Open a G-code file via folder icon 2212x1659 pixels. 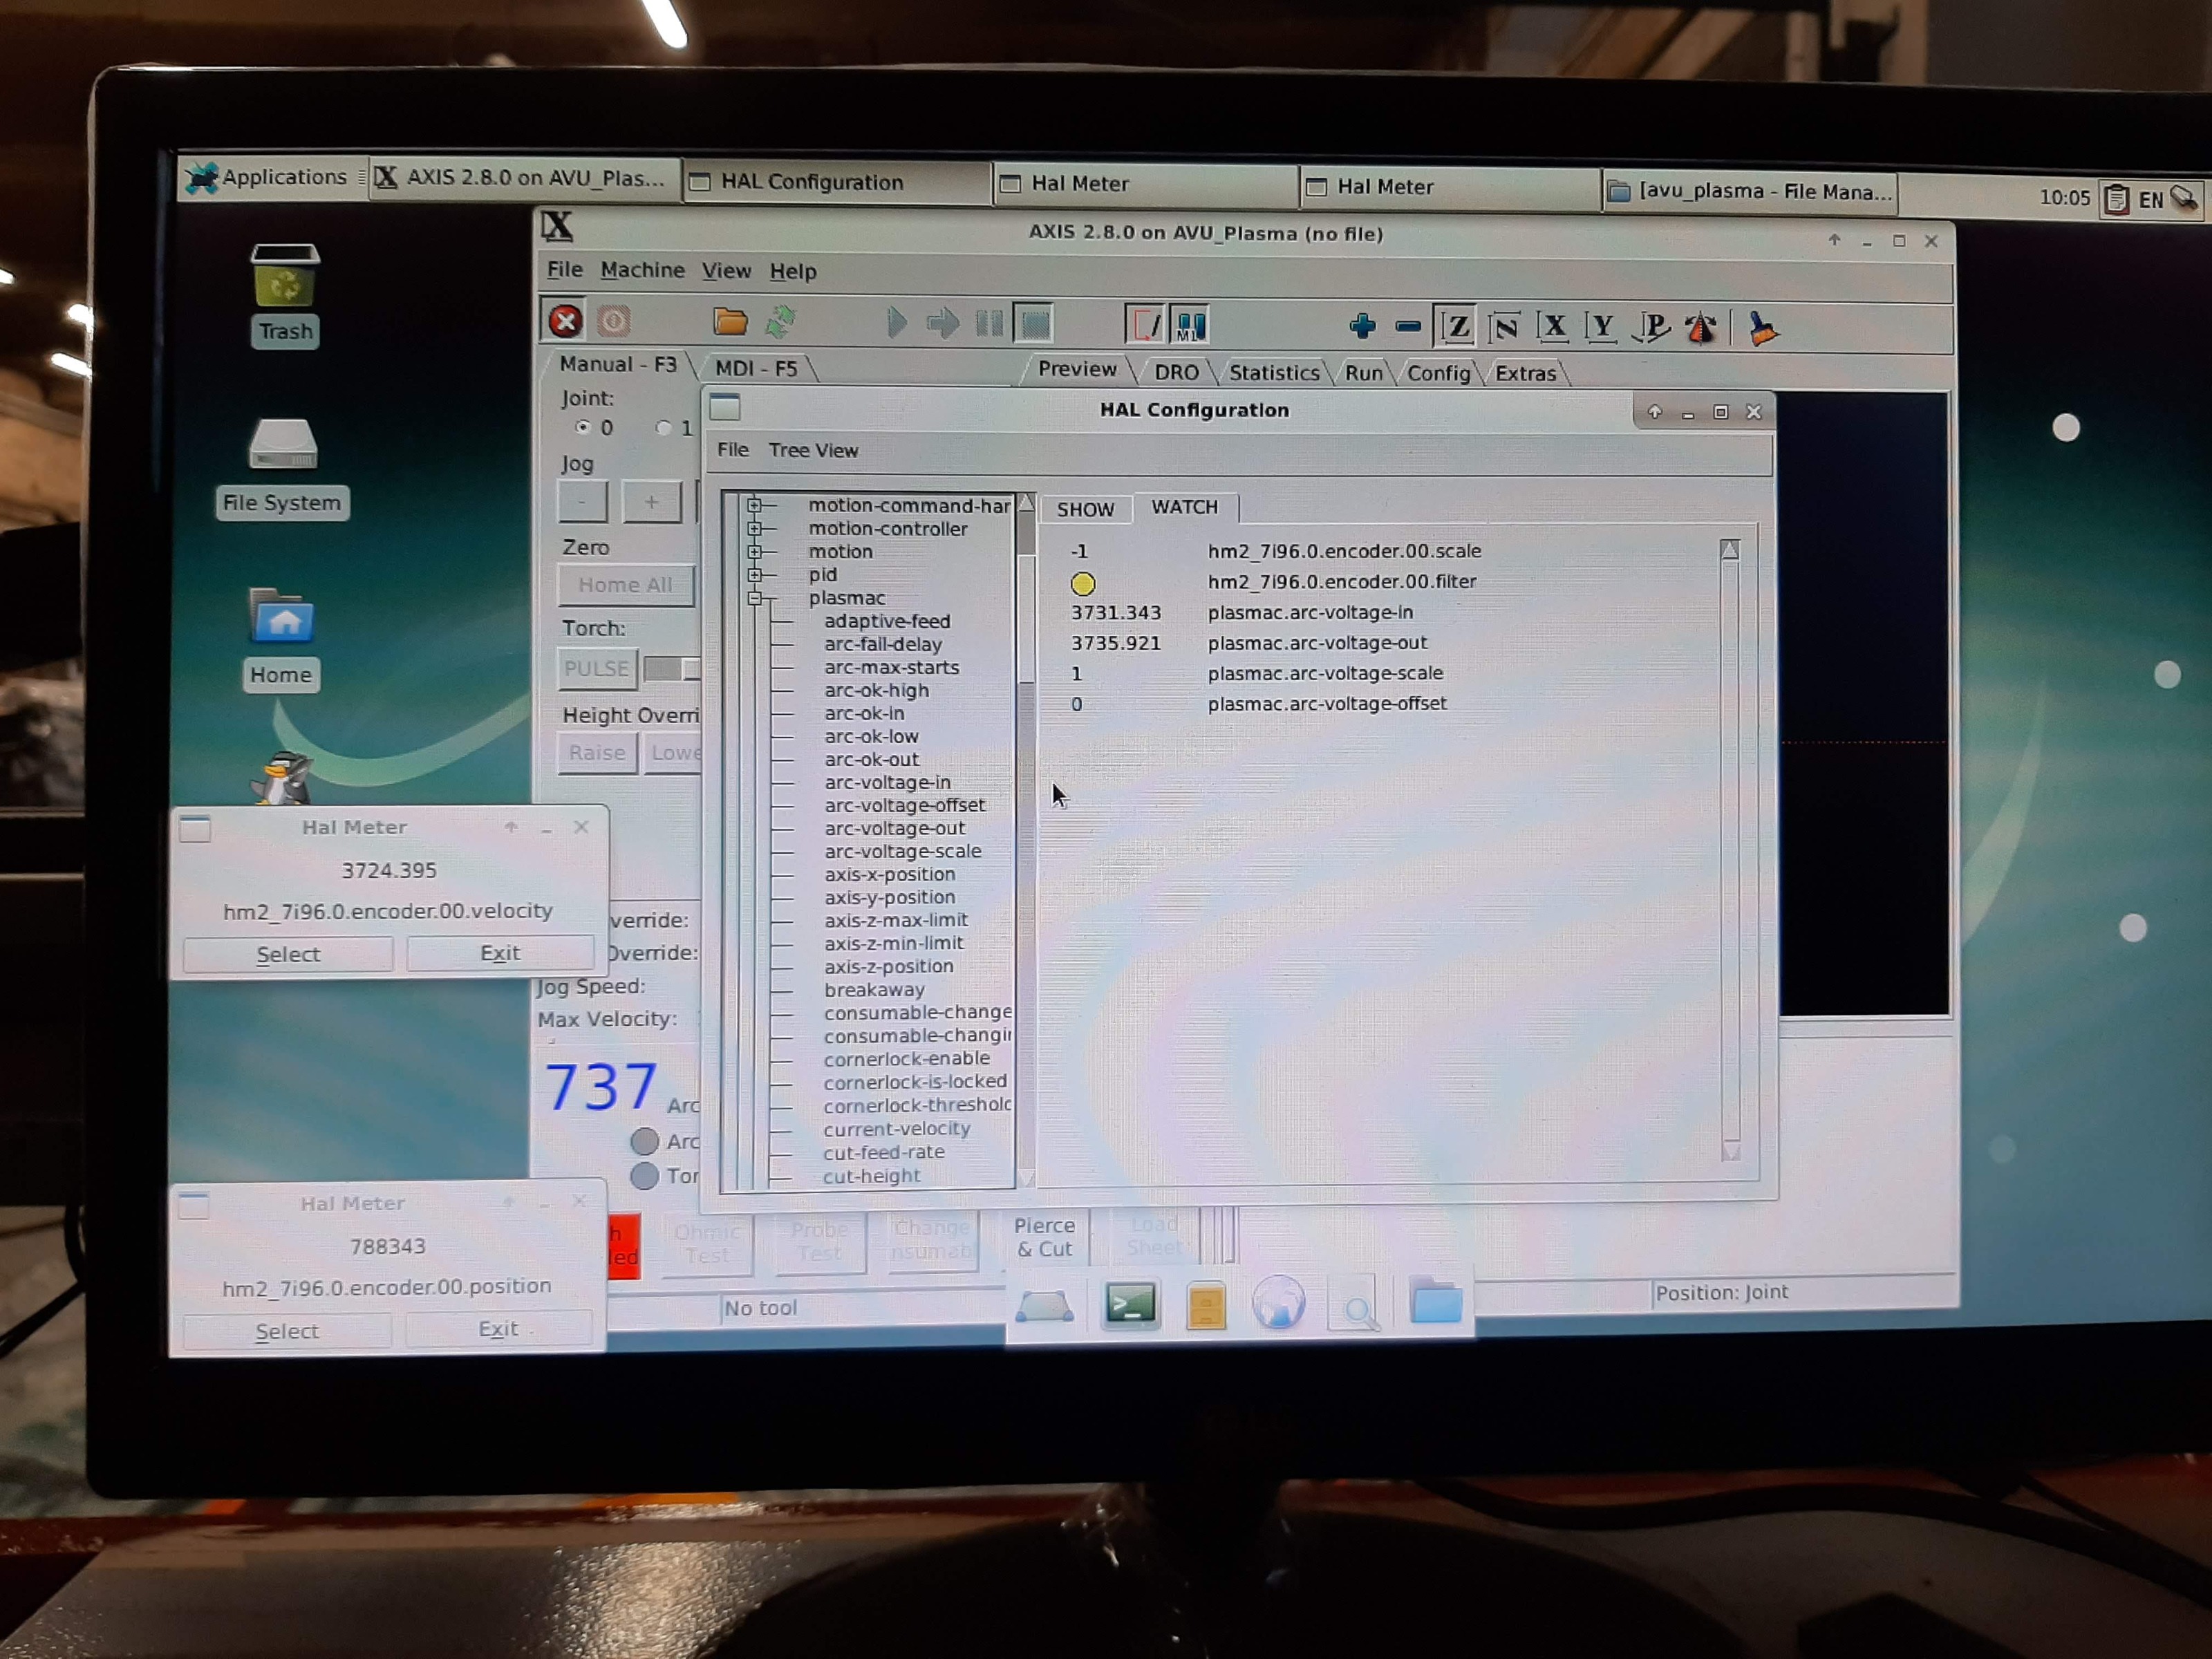(x=730, y=321)
